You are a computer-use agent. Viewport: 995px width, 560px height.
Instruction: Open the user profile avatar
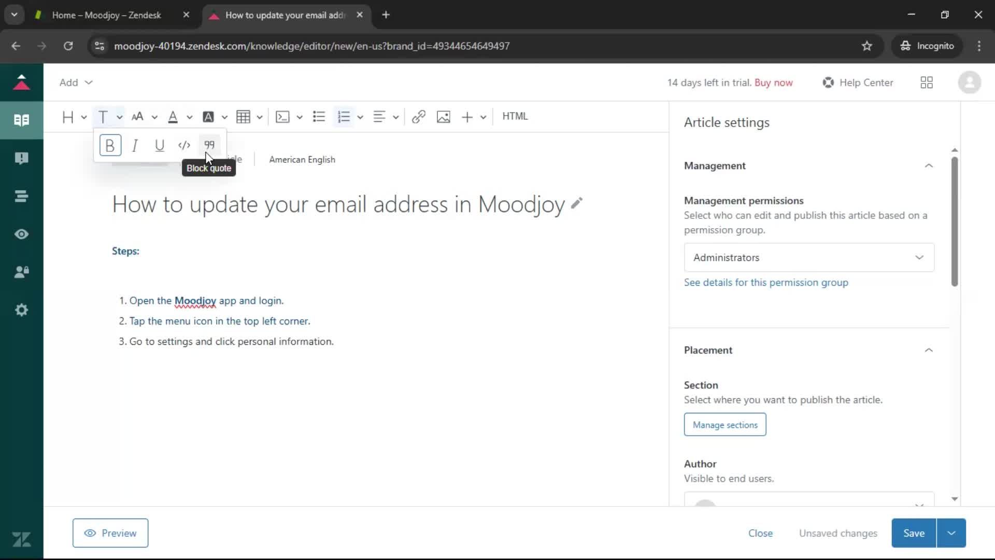click(970, 82)
